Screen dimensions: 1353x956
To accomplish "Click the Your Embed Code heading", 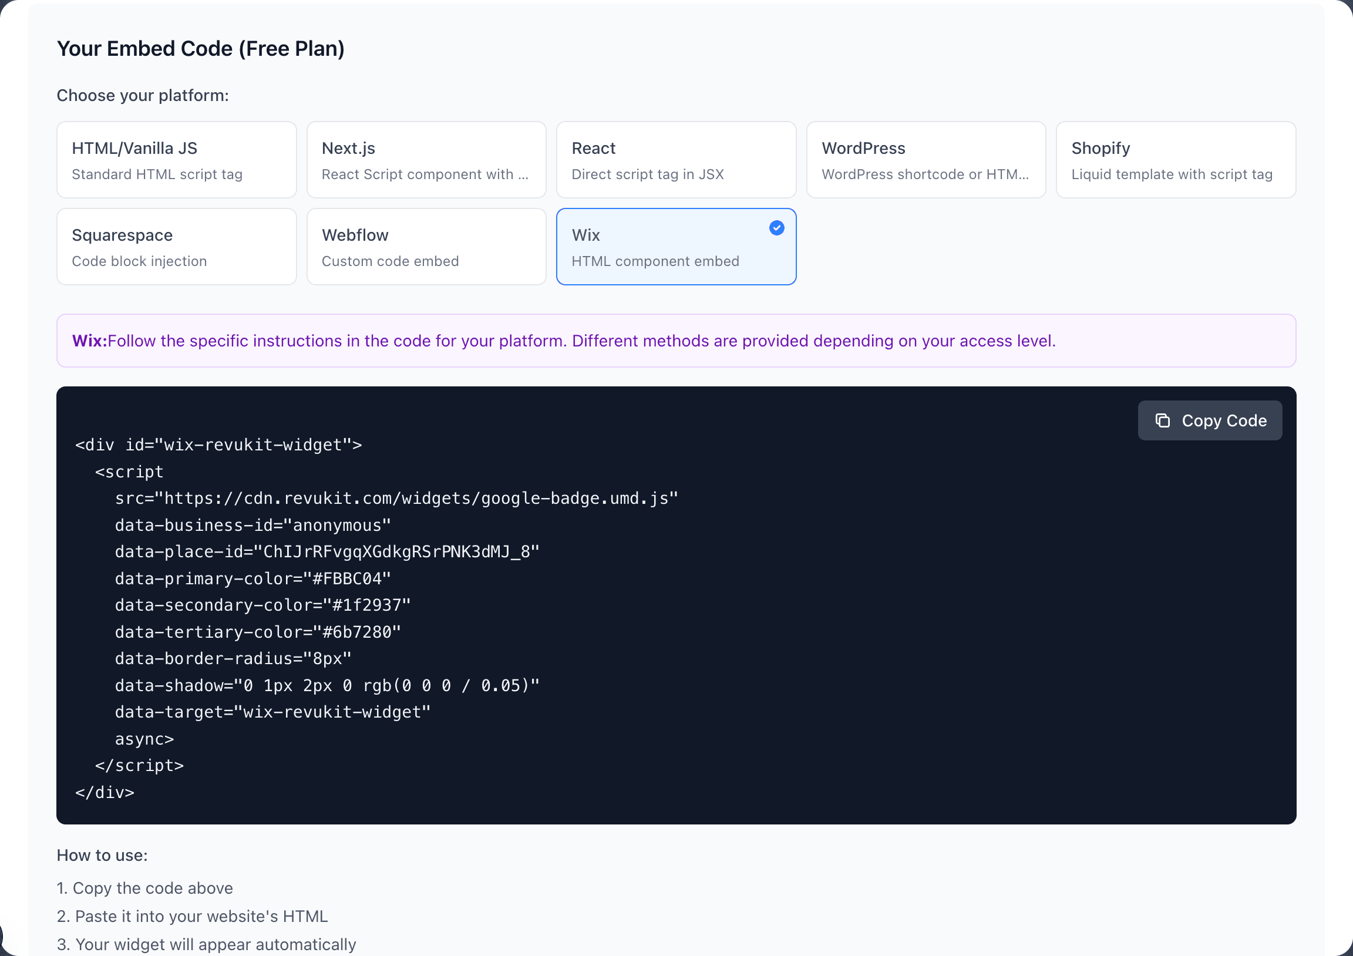I will tap(201, 48).
